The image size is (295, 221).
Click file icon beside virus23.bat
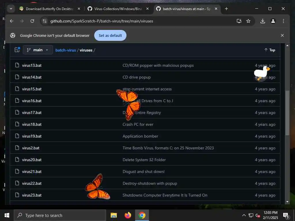coord(17,195)
